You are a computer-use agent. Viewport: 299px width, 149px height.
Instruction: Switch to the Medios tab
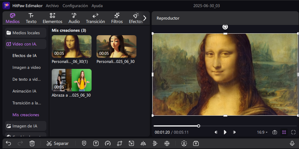point(12,18)
